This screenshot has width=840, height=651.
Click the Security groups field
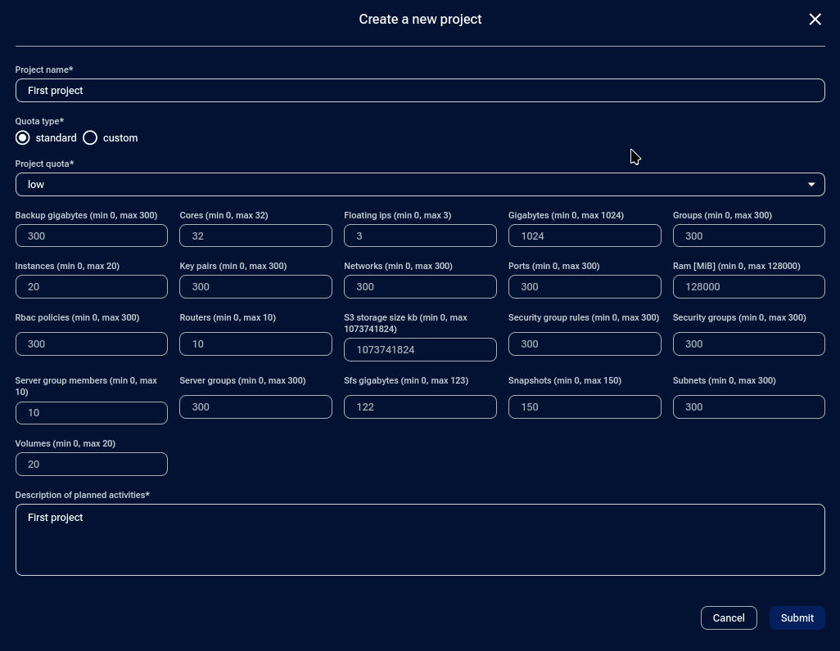point(749,344)
